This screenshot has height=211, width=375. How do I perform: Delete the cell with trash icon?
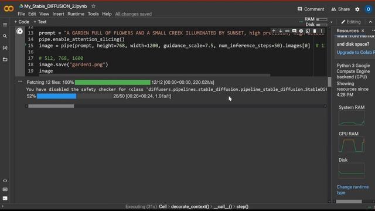[x=315, y=31]
